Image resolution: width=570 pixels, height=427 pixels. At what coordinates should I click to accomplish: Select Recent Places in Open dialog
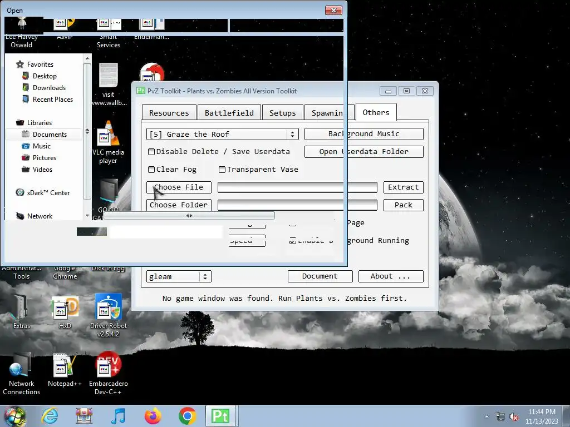pos(53,99)
